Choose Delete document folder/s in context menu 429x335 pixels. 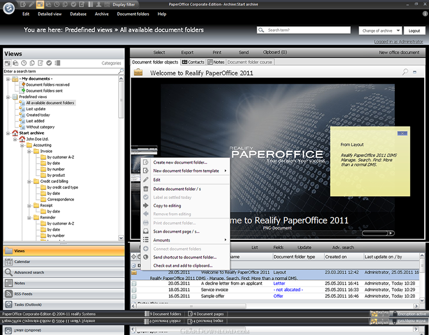click(185, 189)
